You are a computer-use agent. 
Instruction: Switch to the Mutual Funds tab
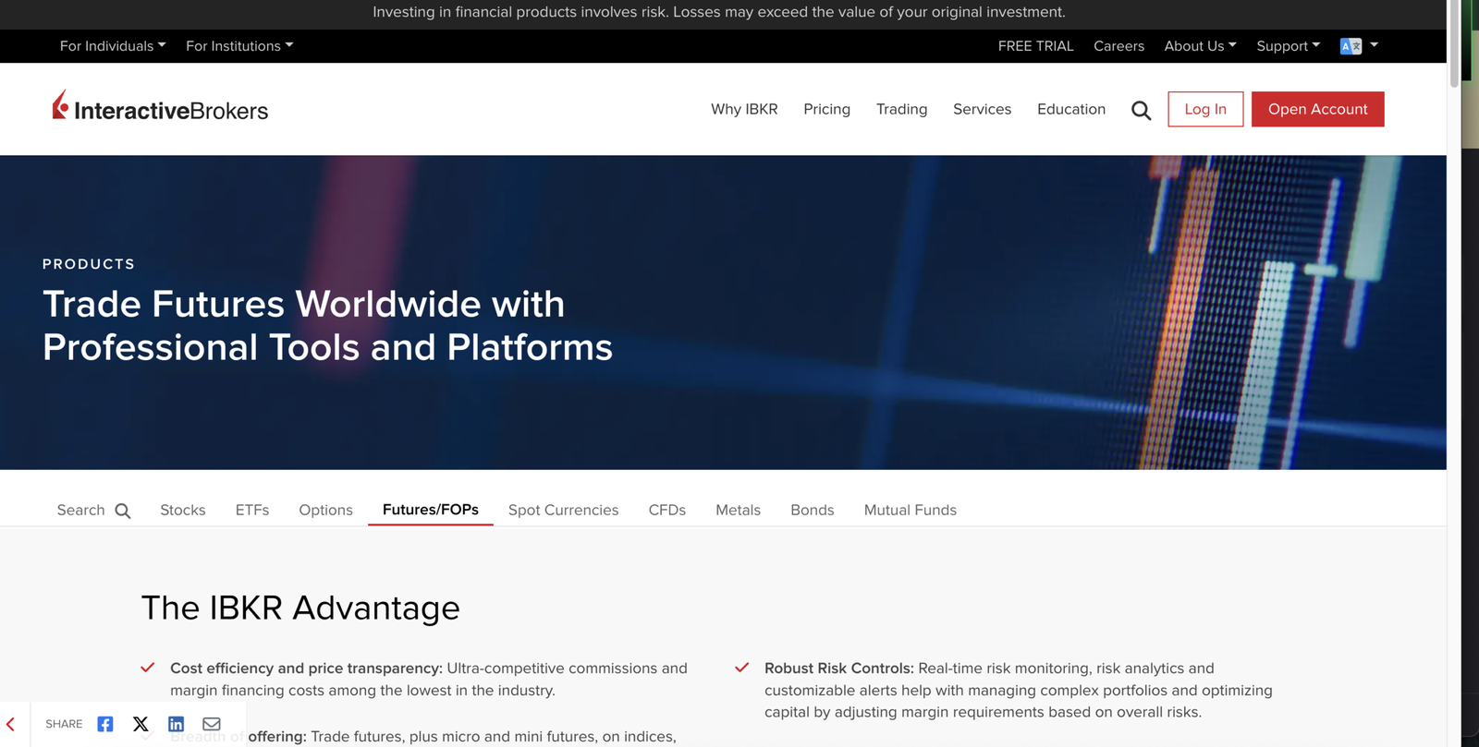tap(910, 510)
